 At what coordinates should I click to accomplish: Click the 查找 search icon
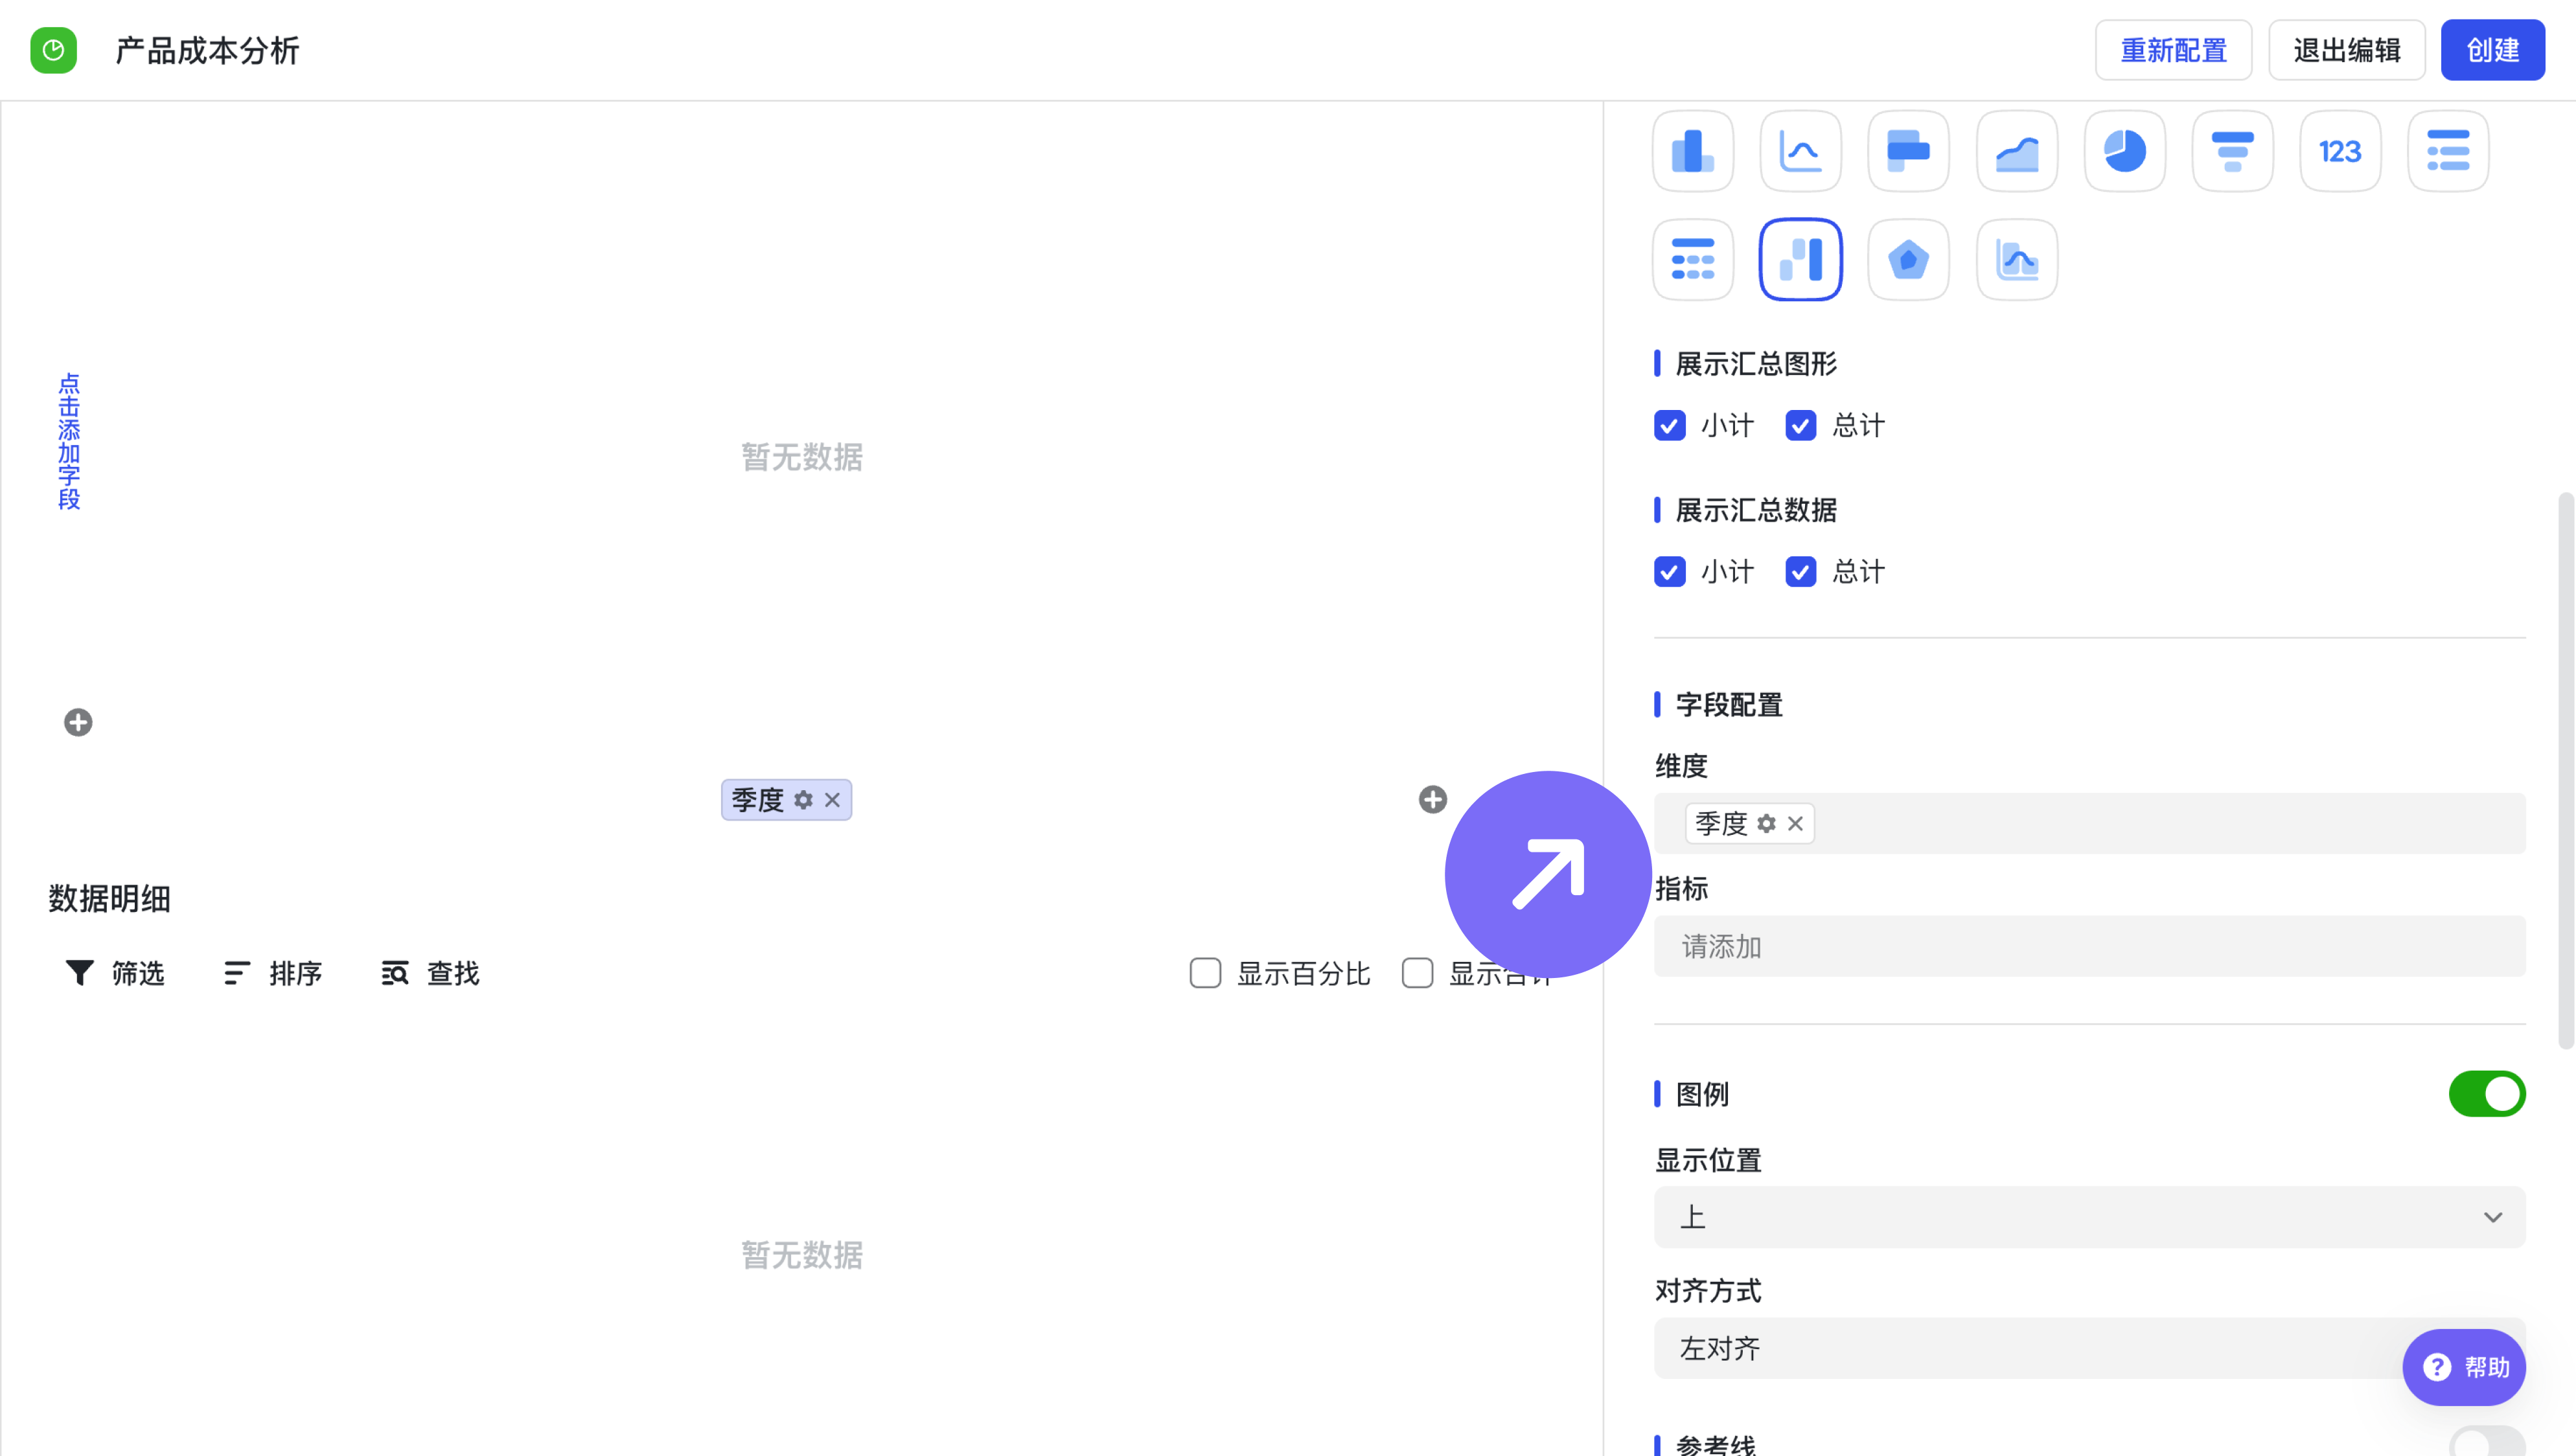(395, 972)
